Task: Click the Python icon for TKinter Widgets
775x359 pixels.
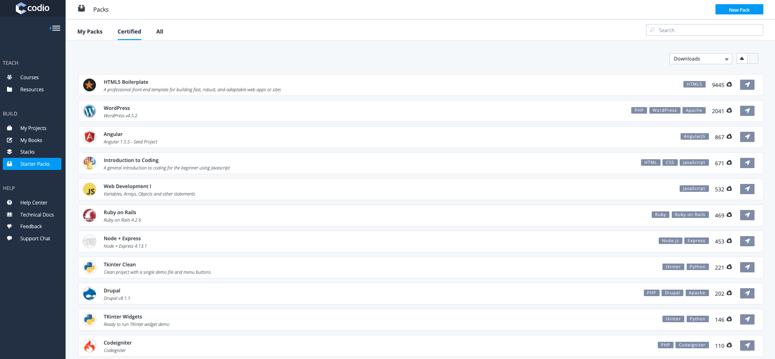Action: point(89,319)
